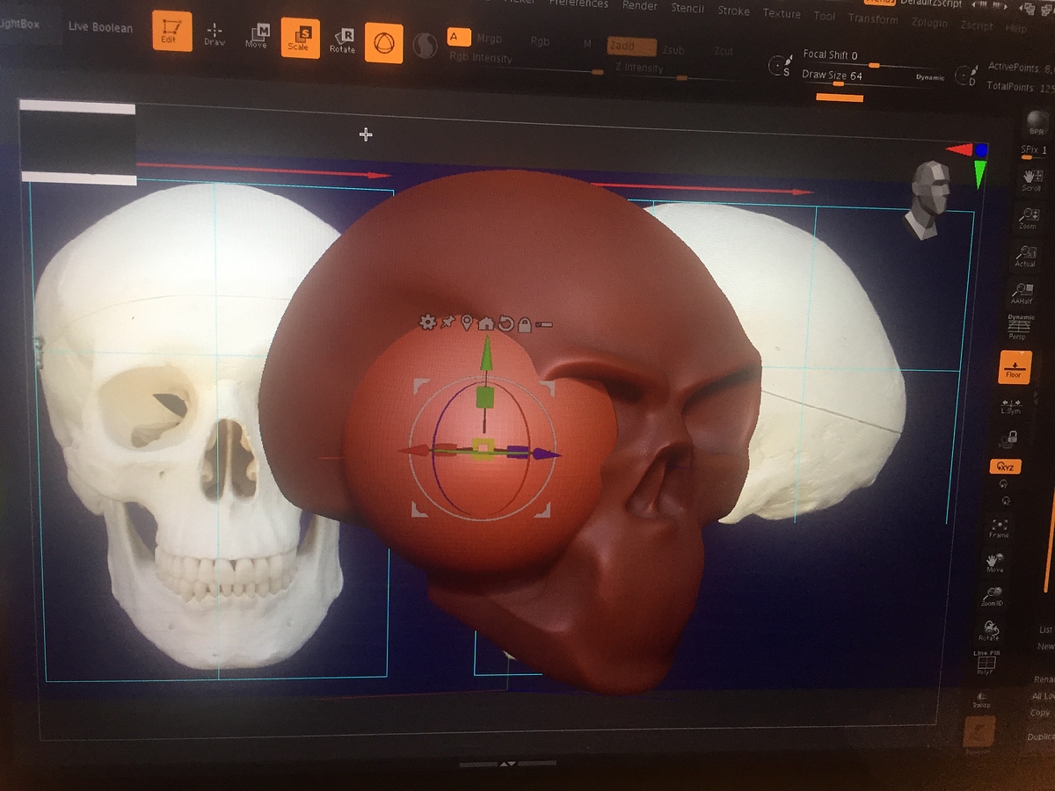
Task: Click gizmo lock icon
Action: click(x=525, y=324)
